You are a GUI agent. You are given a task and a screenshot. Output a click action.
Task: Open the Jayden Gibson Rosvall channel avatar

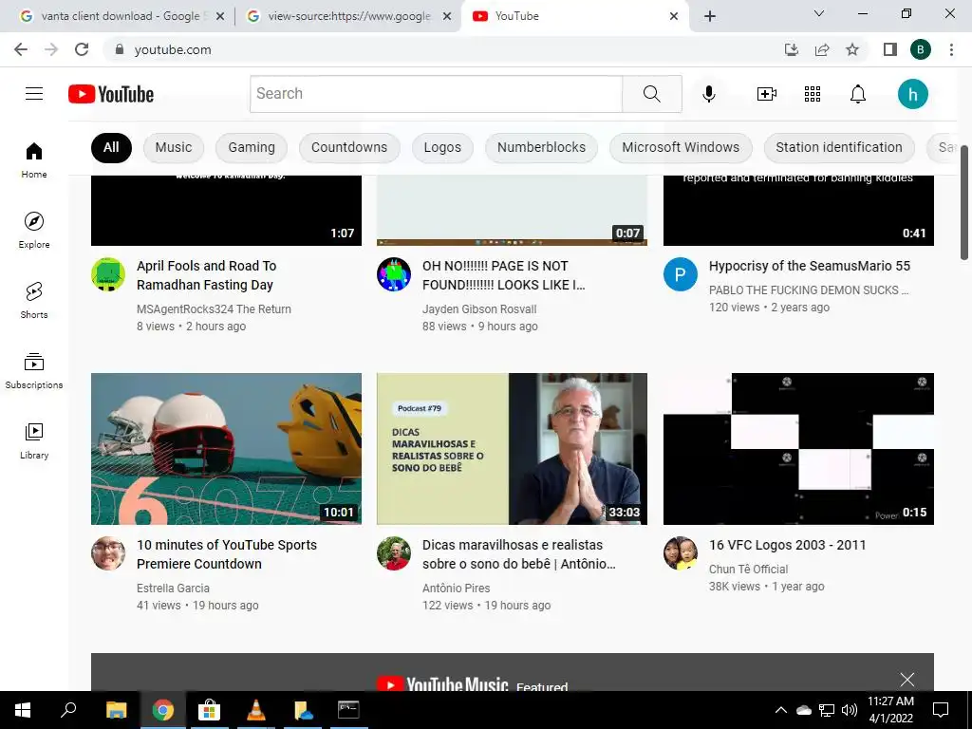pyautogui.click(x=394, y=274)
